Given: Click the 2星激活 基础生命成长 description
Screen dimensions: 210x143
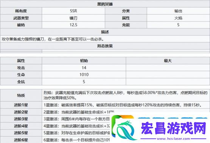Looking at the screenshot, I should tap(79, 112).
